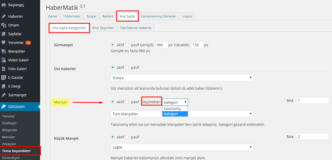332x160 pixels.
Task: Switch to the Sosyal tab
Action: click(91, 16)
